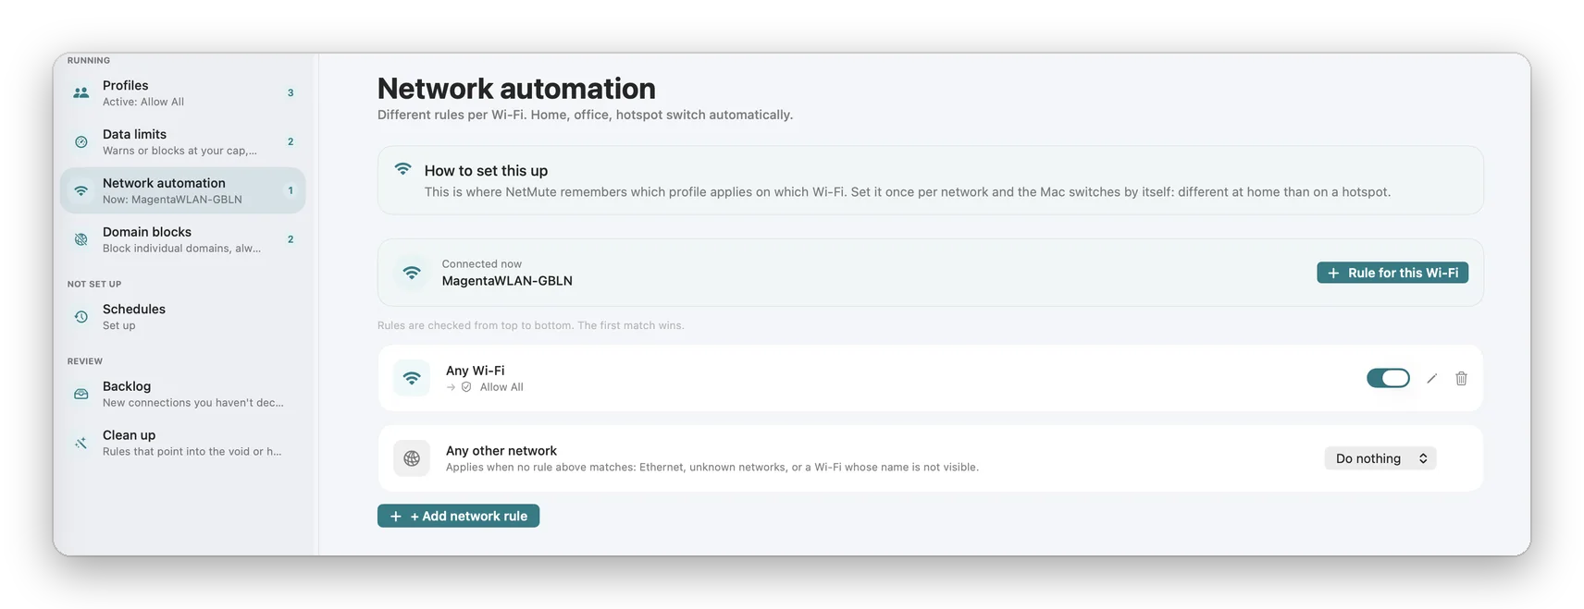Click the Schedules clock icon

[81, 317]
